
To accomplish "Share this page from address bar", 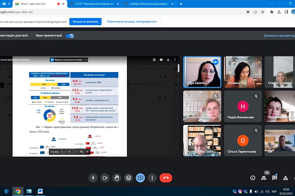I will click(255, 12).
